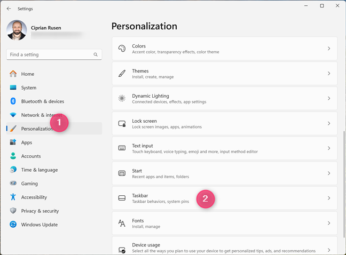This screenshot has width=346, height=255.
Task: Click the Network Wi-Fi icon in sidebar
Action: 13,115
